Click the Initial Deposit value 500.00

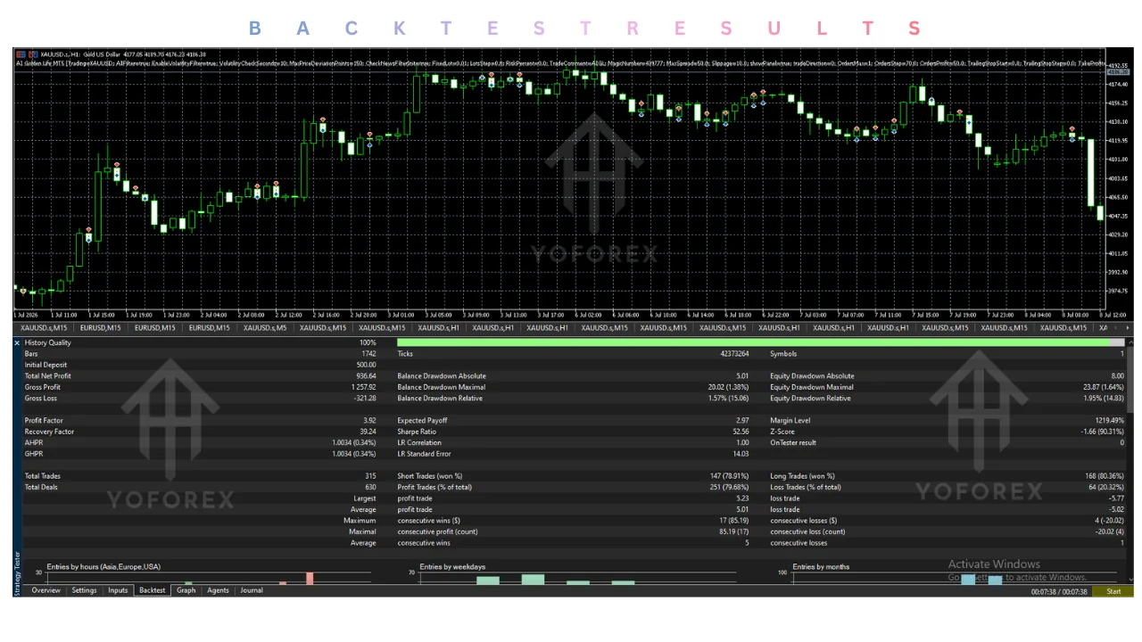pos(366,365)
